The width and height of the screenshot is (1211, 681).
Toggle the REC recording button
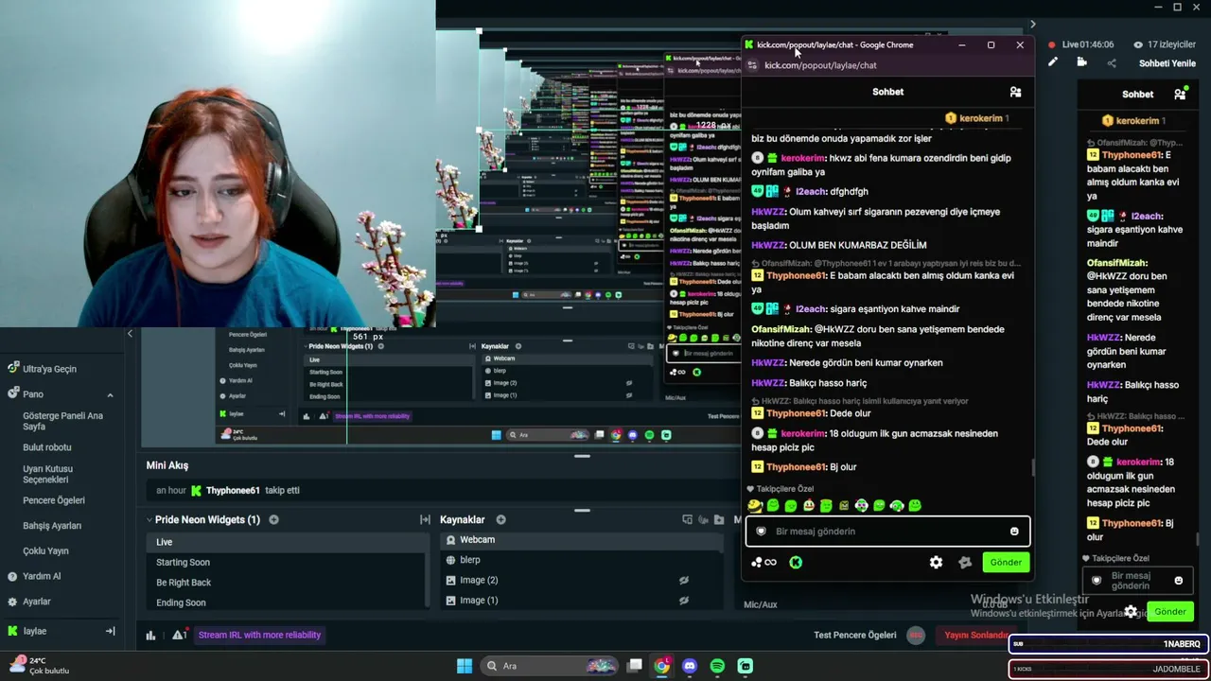(x=916, y=635)
